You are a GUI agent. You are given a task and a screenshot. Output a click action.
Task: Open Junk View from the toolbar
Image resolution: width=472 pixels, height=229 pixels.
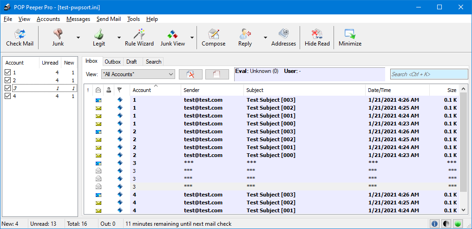(x=173, y=37)
